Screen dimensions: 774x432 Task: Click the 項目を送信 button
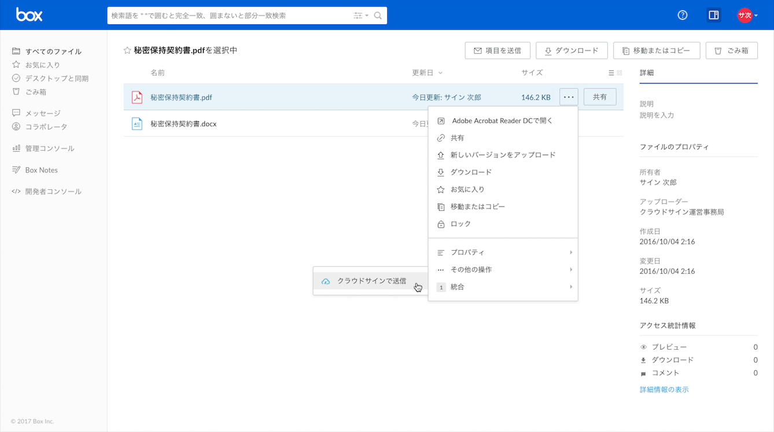[497, 51]
